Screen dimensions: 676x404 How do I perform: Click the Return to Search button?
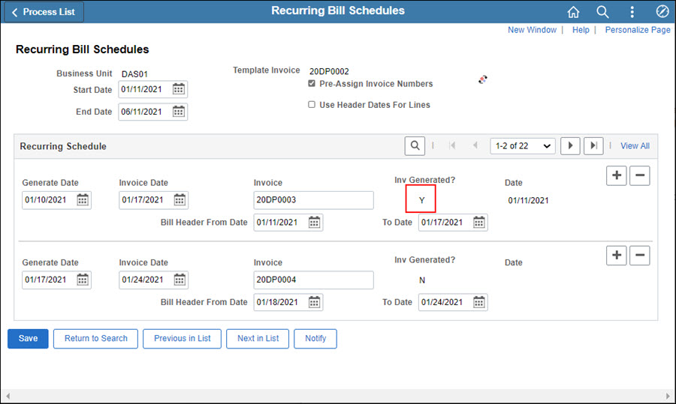pyautogui.click(x=95, y=339)
